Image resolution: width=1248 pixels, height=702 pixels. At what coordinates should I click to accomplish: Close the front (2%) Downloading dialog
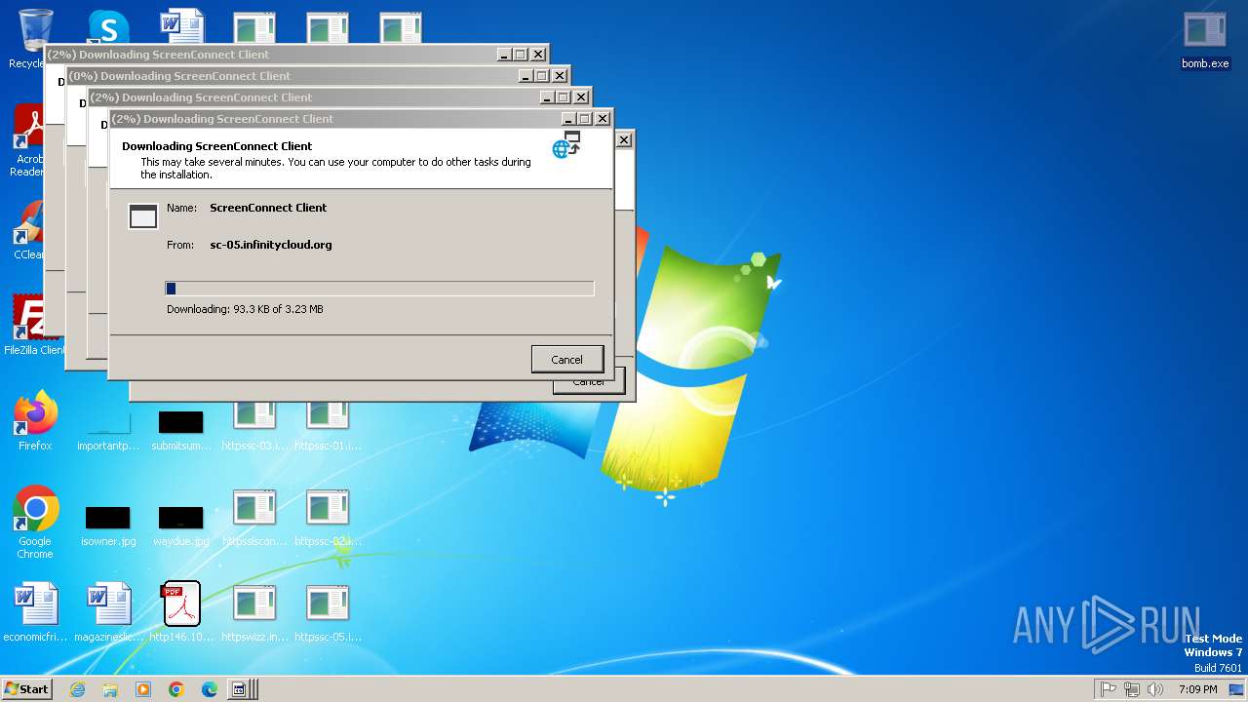coord(603,119)
